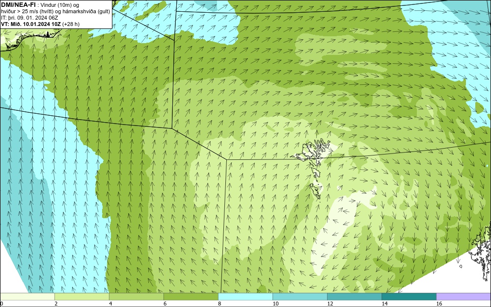
Task: Click the 8–10 m/s light cyan legend swatch
Action: coord(245,297)
